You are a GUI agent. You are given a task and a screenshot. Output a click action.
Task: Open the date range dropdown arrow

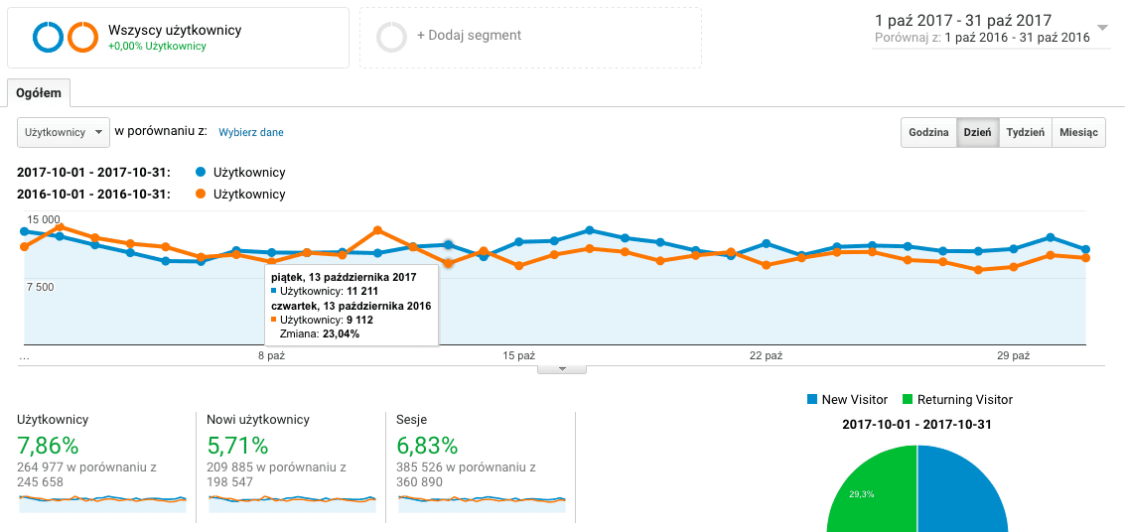(x=1102, y=27)
